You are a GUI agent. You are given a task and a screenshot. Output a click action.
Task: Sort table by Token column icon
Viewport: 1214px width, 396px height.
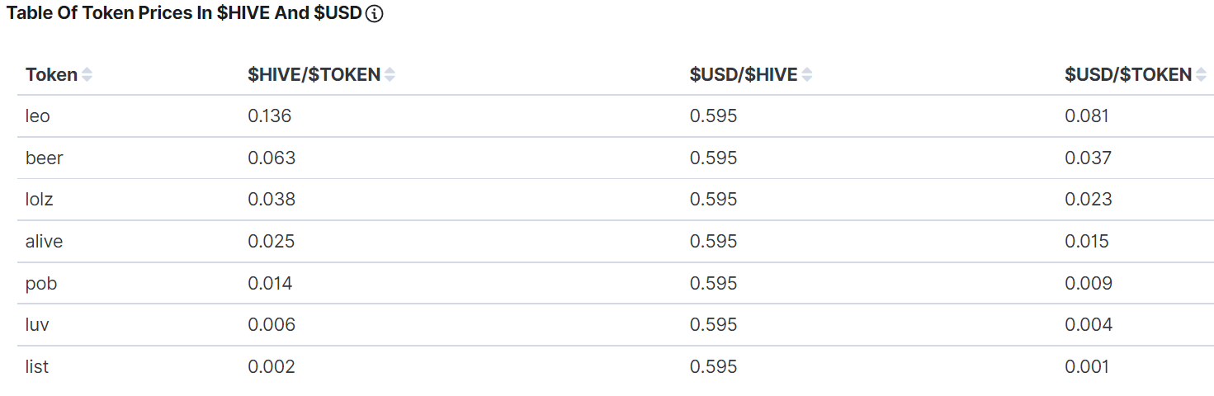[x=87, y=75]
